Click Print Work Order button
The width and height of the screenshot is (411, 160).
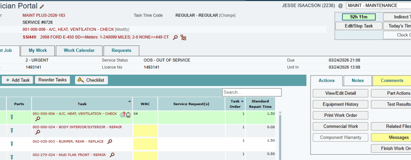(340, 115)
